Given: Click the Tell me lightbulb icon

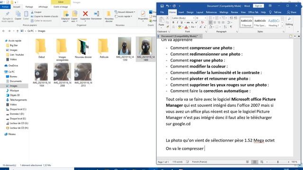Looking at the screenshot, I should pyautogui.click(x=270, y=12).
